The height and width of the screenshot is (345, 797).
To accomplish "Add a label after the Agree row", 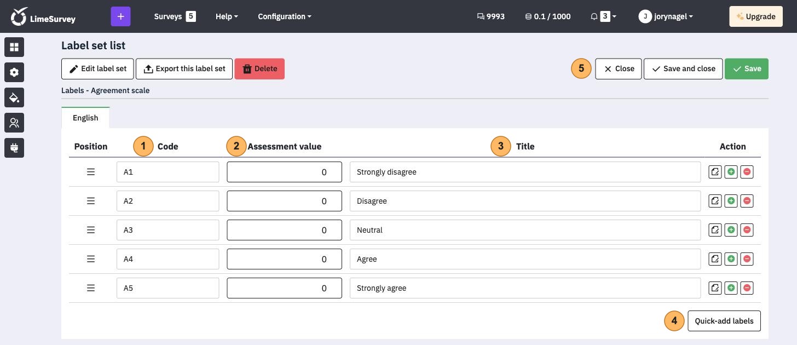I will pyautogui.click(x=731, y=259).
